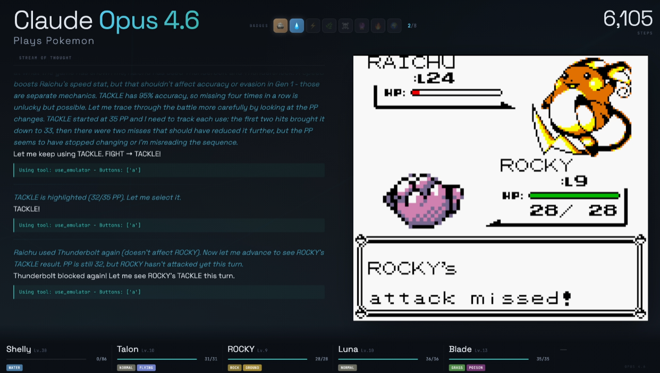
Task: Click Talon's NORMAL type tag
Action: pos(126,367)
